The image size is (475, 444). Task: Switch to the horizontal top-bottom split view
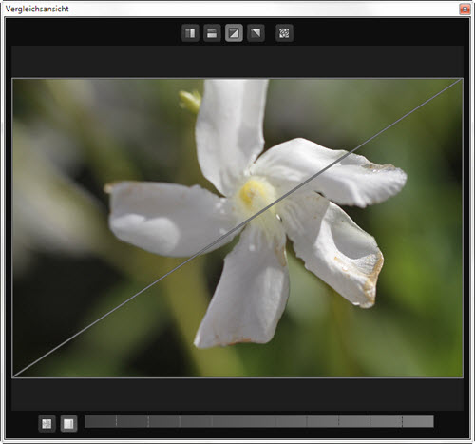point(212,33)
